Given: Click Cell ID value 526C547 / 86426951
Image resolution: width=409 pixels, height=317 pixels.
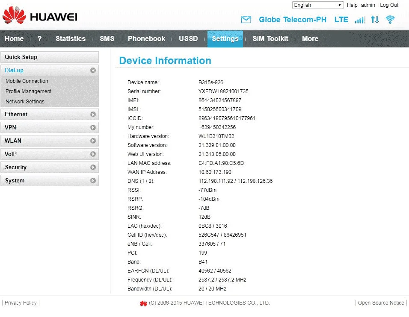Looking at the screenshot, I should (x=222, y=235).
